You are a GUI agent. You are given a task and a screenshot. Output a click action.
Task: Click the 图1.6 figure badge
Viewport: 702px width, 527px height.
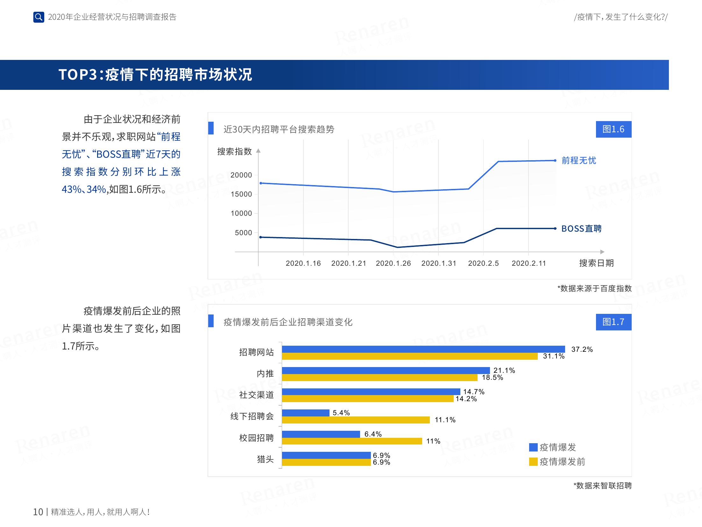pos(613,129)
